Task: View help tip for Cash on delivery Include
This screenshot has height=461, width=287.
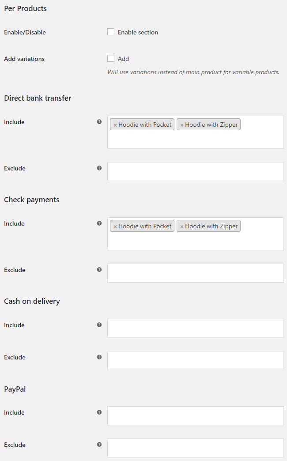Action: tap(99, 325)
